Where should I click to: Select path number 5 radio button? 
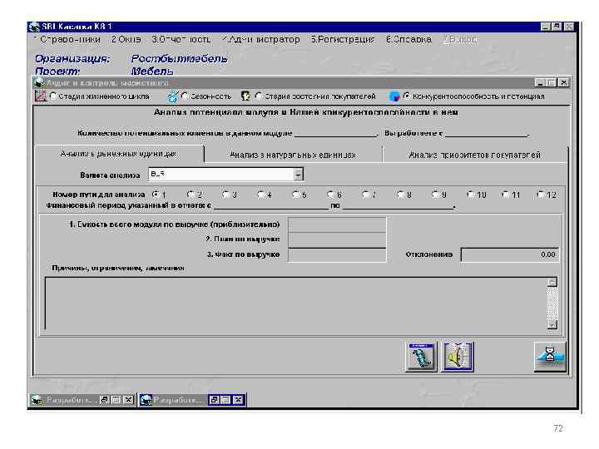pyautogui.click(x=295, y=195)
